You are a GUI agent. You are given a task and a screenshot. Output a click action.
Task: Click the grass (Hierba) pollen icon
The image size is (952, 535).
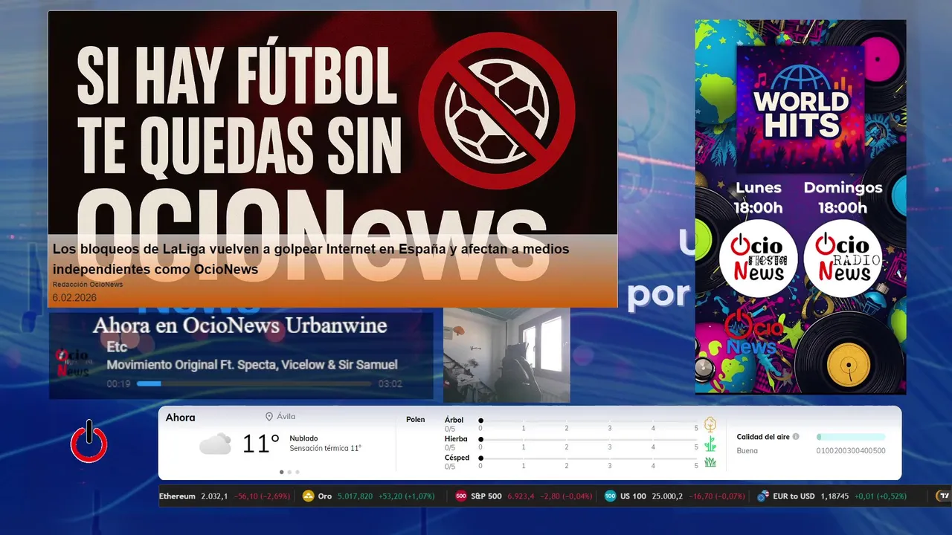pos(710,444)
